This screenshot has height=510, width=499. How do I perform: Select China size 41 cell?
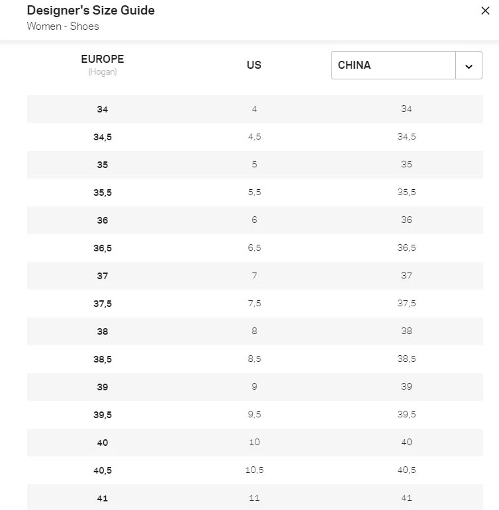point(406,498)
